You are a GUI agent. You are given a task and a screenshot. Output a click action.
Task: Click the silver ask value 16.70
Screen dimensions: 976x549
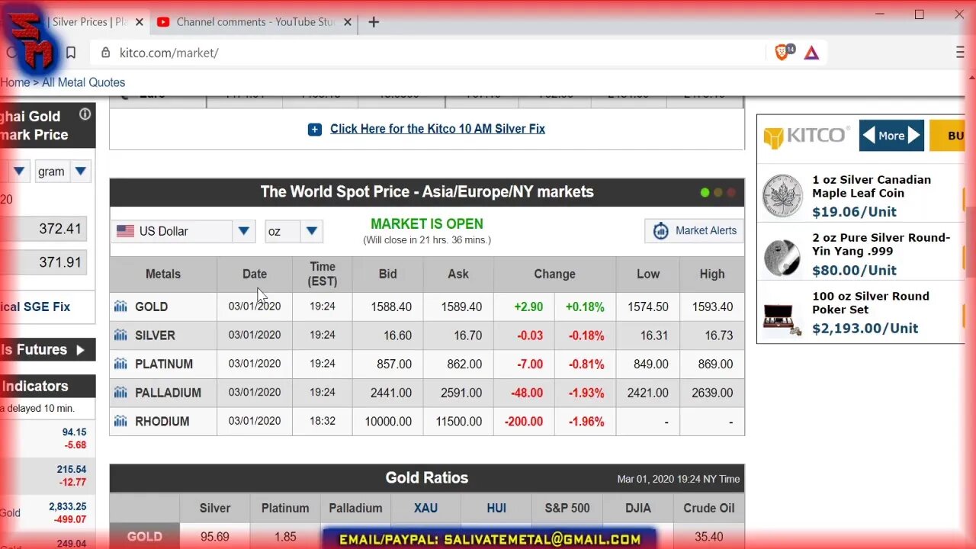click(x=467, y=335)
